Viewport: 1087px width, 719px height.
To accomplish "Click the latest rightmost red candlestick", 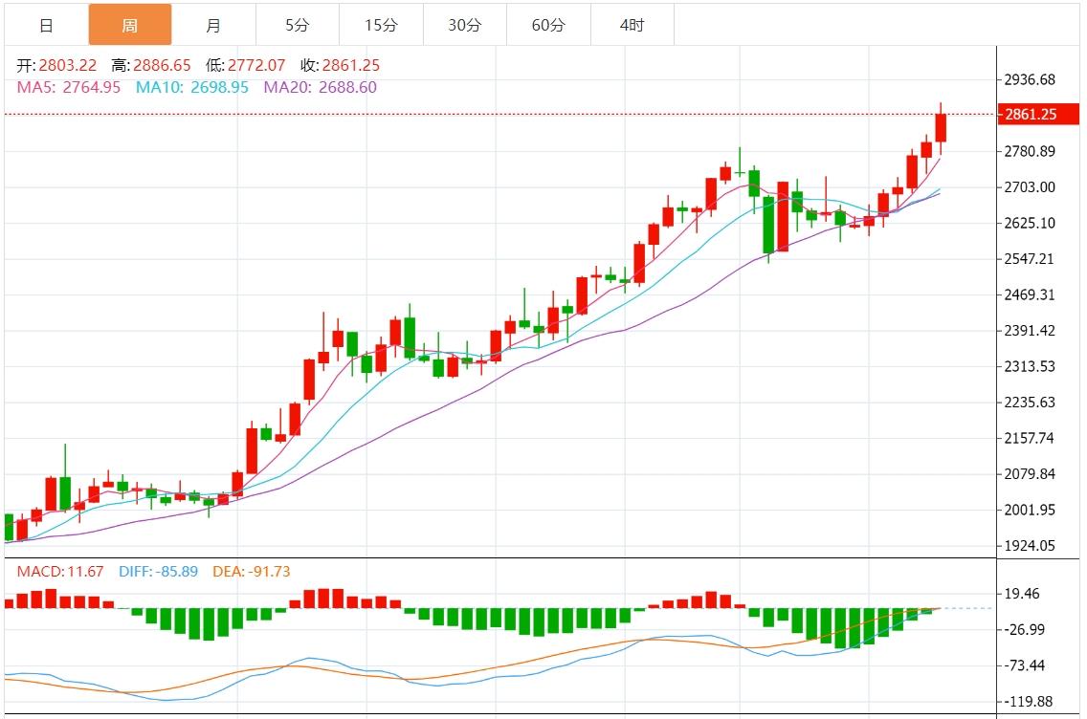I will [x=941, y=127].
